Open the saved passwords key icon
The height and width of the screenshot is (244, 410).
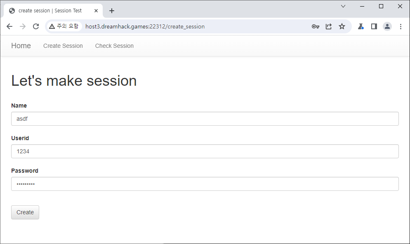[x=316, y=26]
